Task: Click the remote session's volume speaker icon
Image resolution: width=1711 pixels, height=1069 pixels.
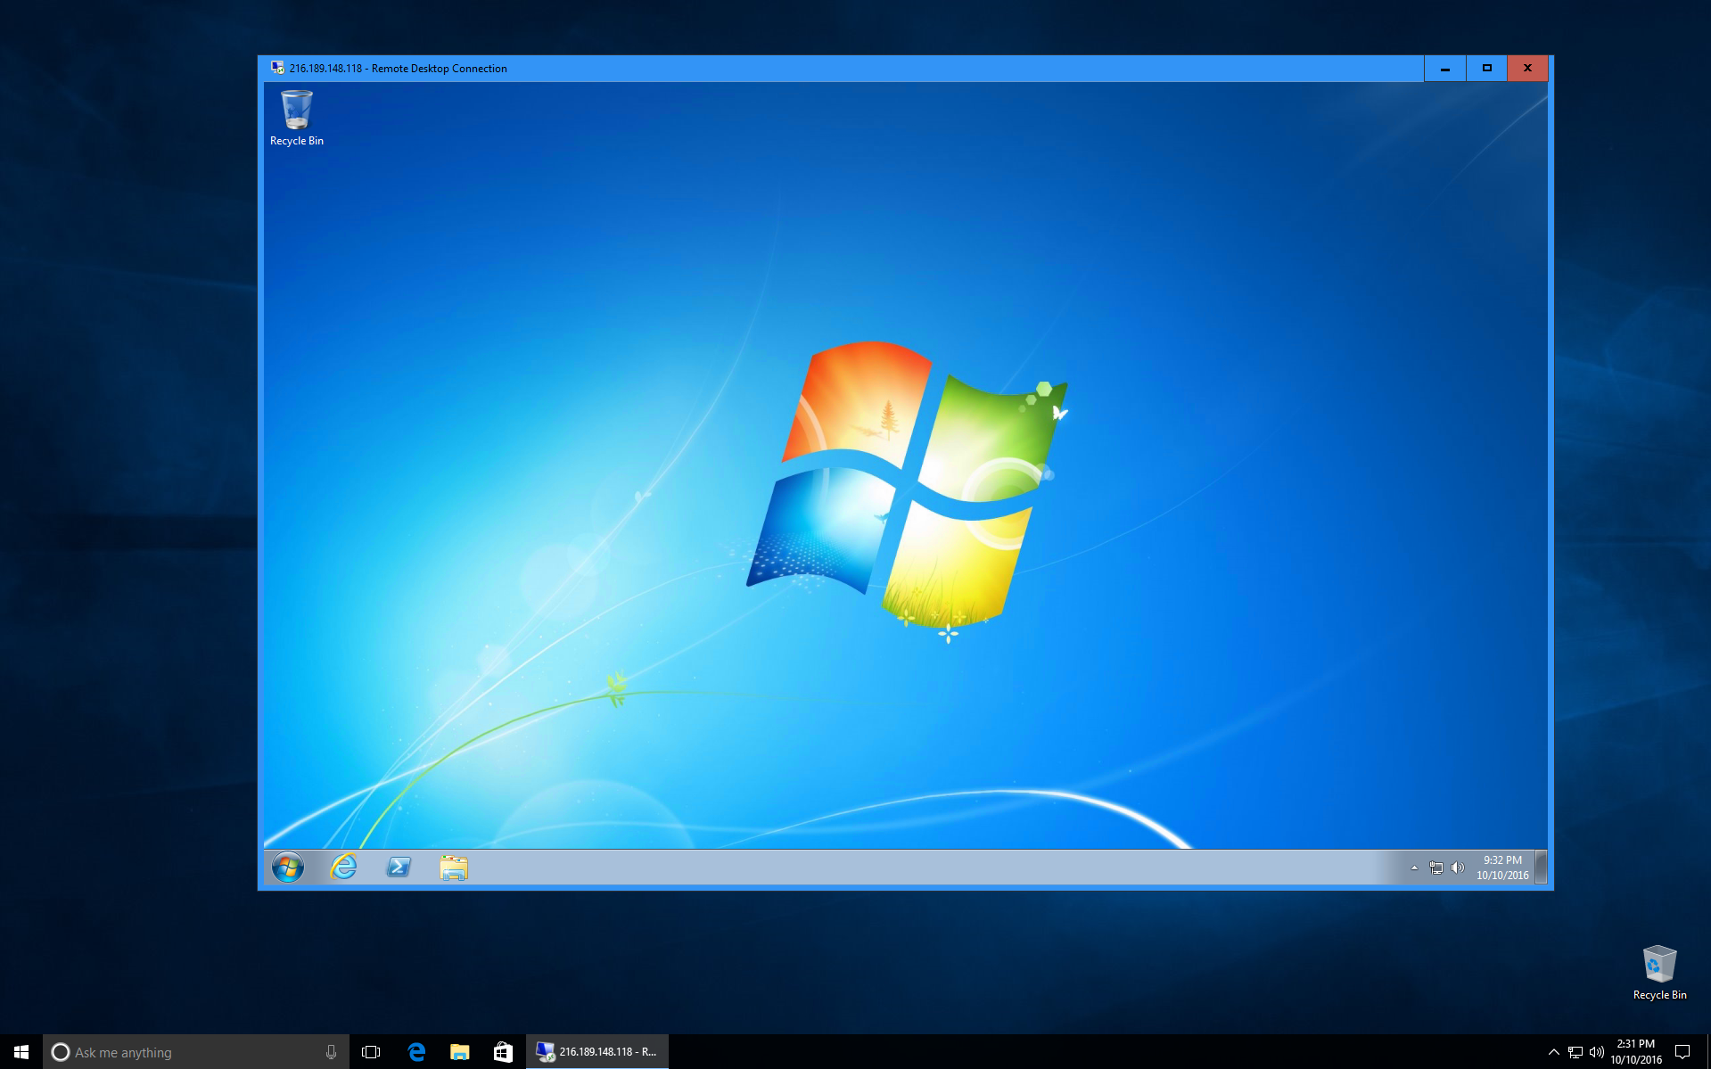Action: (x=1458, y=868)
